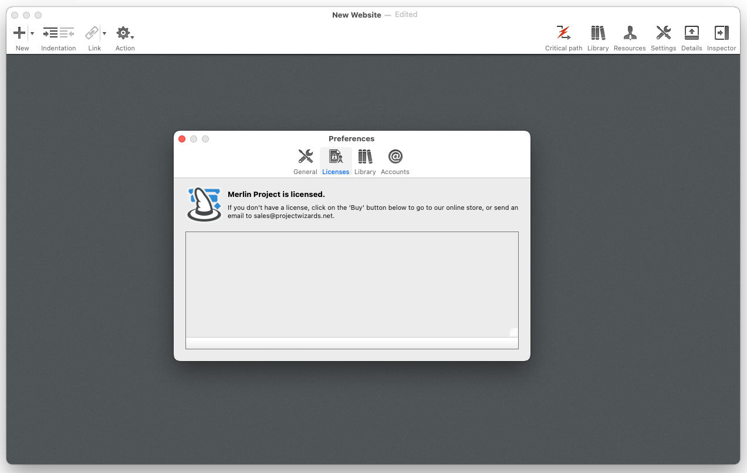Indent the selected item with the increase-indentation icon
This screenshot has height=473, width=747.
(x=50, y=33)
